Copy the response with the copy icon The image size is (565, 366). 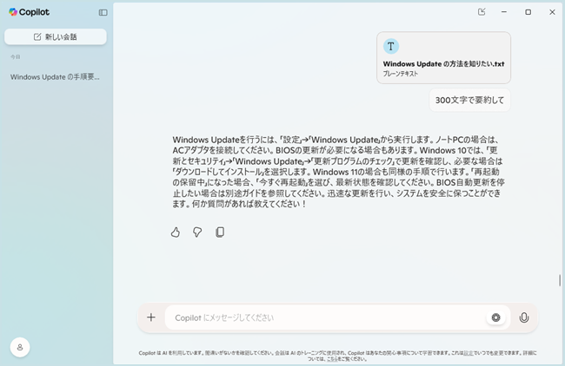[x=220, y=232]
